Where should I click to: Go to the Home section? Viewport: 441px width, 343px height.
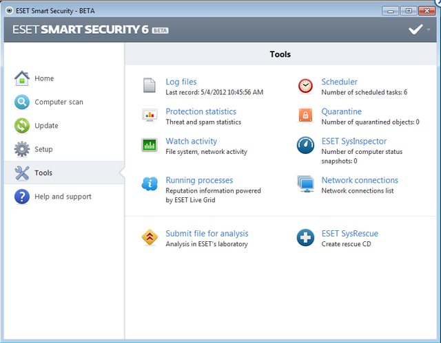[44, 78]
